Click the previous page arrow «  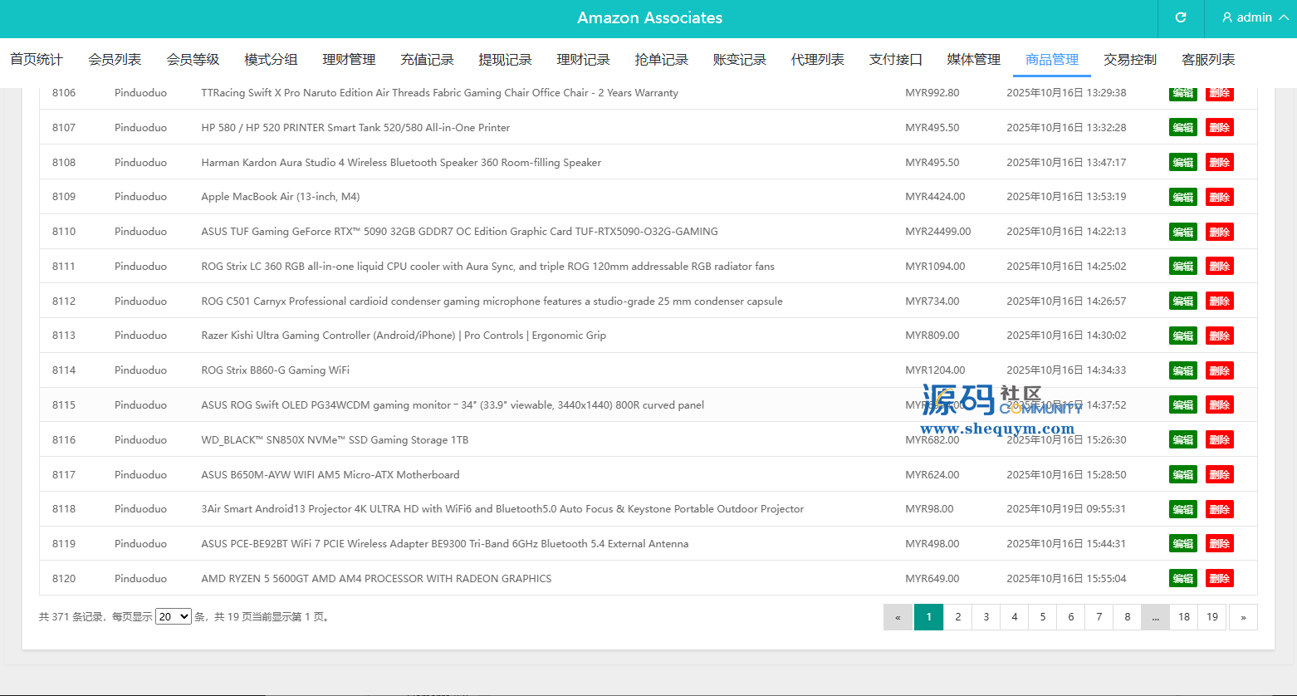click(898, 617)
